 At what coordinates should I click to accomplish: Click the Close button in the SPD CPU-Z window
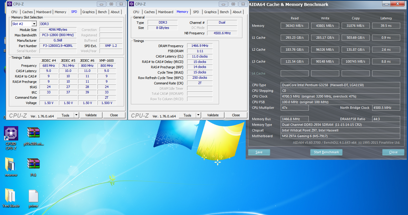(114, 115)
